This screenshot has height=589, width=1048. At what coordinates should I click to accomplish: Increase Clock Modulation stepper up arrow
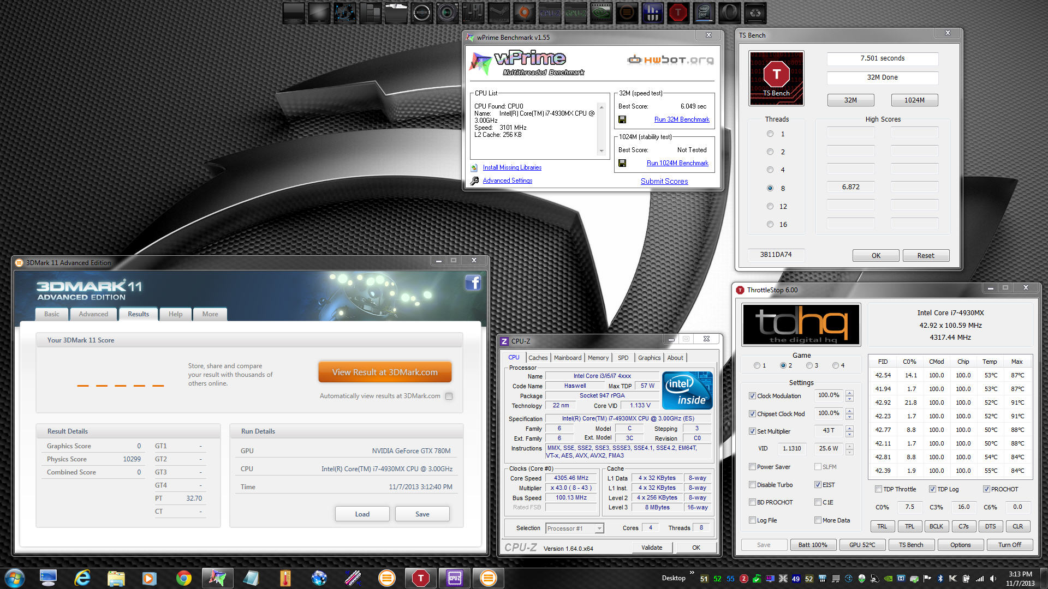coord(849,393)
